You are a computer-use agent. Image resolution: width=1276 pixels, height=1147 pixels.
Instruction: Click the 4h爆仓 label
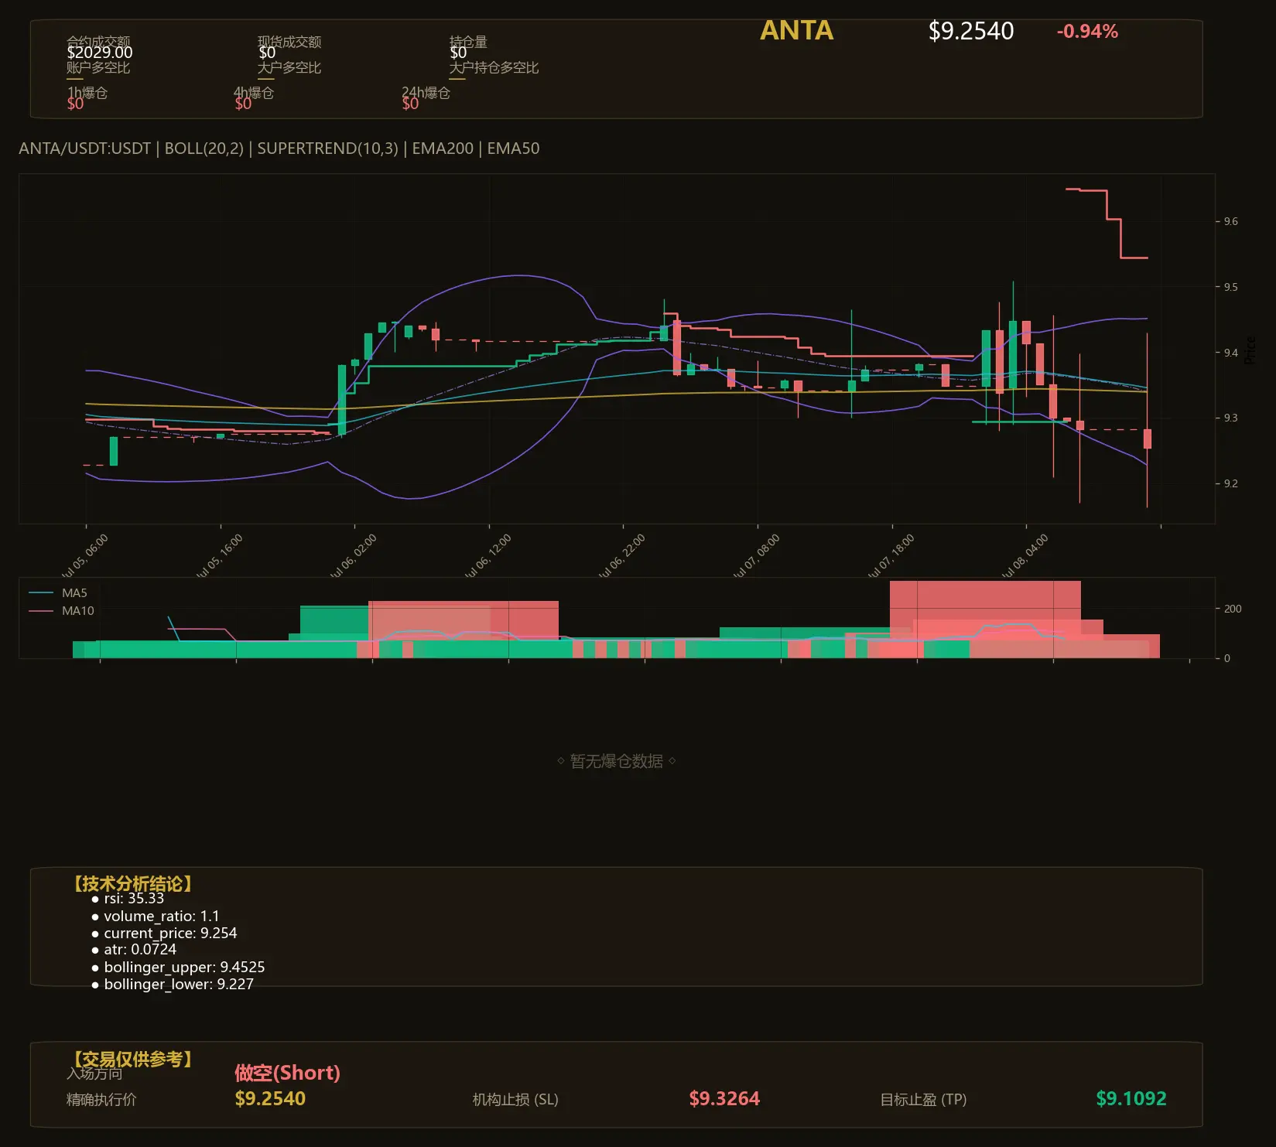254,93
